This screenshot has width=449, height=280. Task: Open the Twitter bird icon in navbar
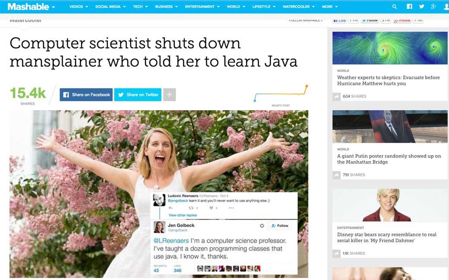pos(421,6)
